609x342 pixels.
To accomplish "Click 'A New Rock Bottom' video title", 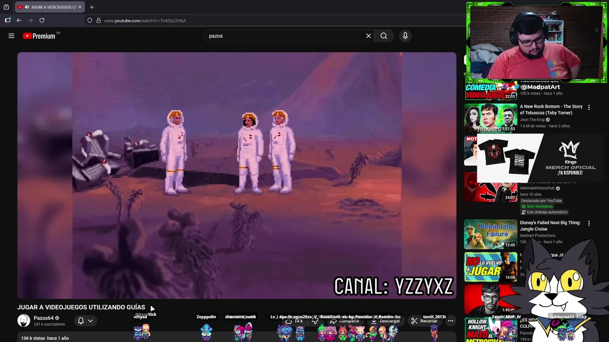I will pos(551,110).
